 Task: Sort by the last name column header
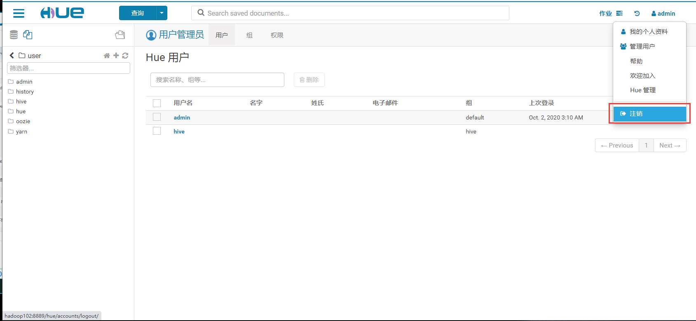click(x=317, y=103)
